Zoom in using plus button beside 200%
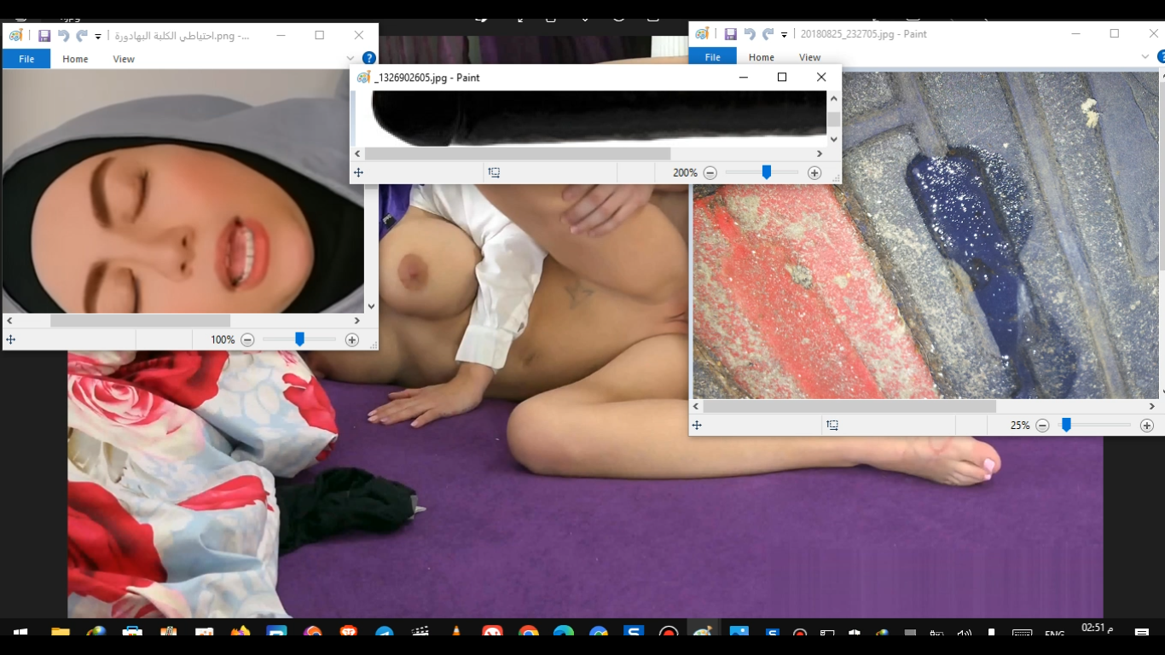 (814, 173)
